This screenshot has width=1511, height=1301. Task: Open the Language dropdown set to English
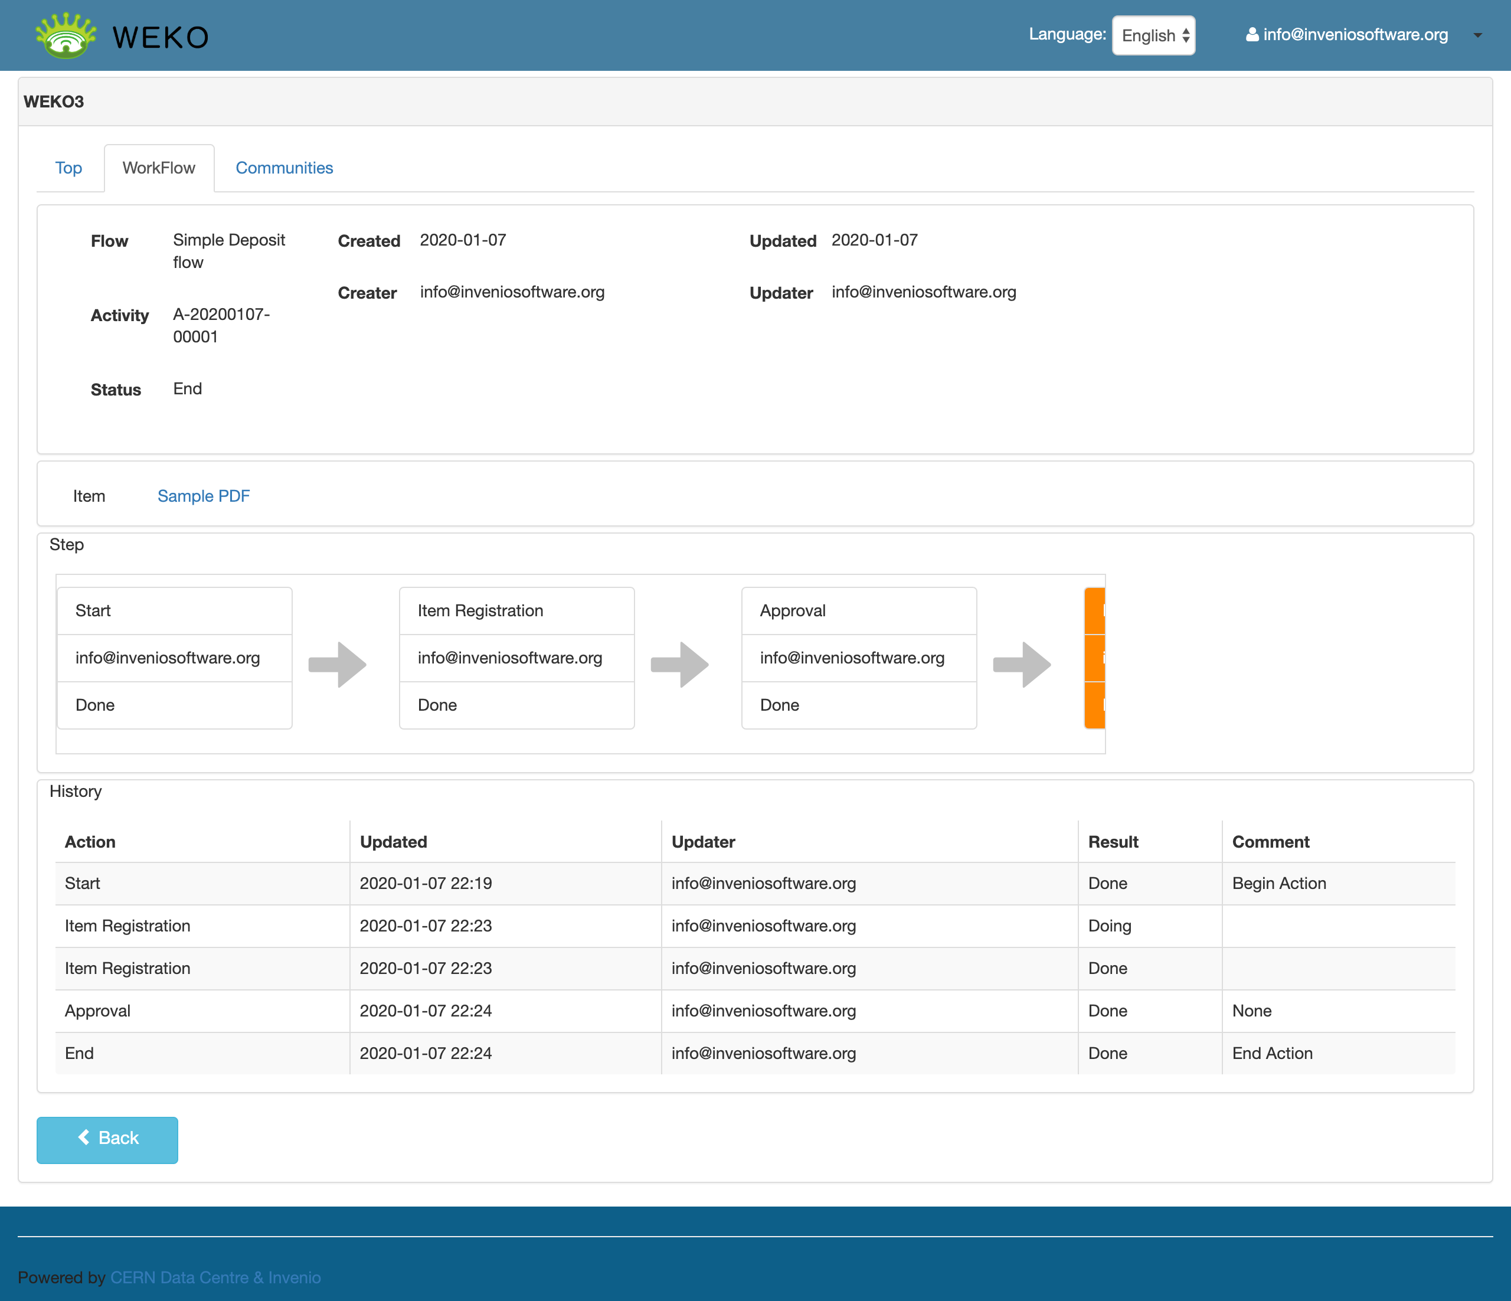click(x=1153, y=35)
